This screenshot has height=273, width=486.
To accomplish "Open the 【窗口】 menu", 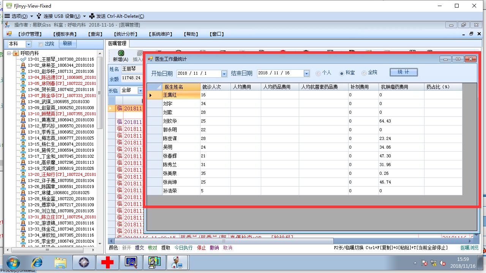I will click(216, 34).
